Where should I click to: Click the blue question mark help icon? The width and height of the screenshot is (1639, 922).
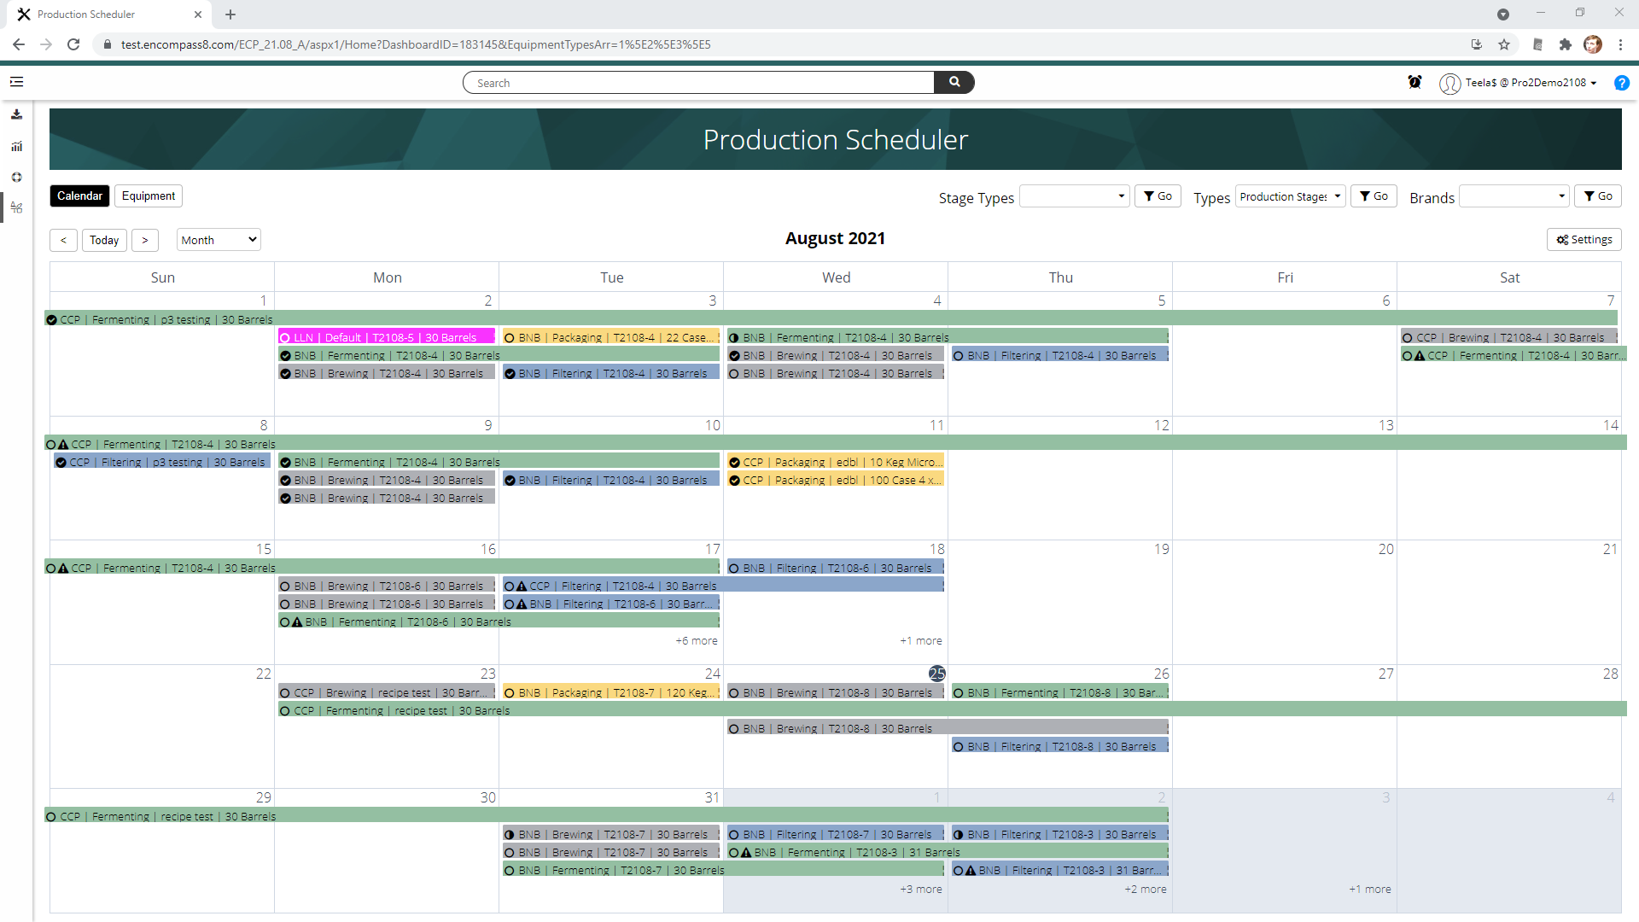pyautogui.click(x=1622, y=83)
